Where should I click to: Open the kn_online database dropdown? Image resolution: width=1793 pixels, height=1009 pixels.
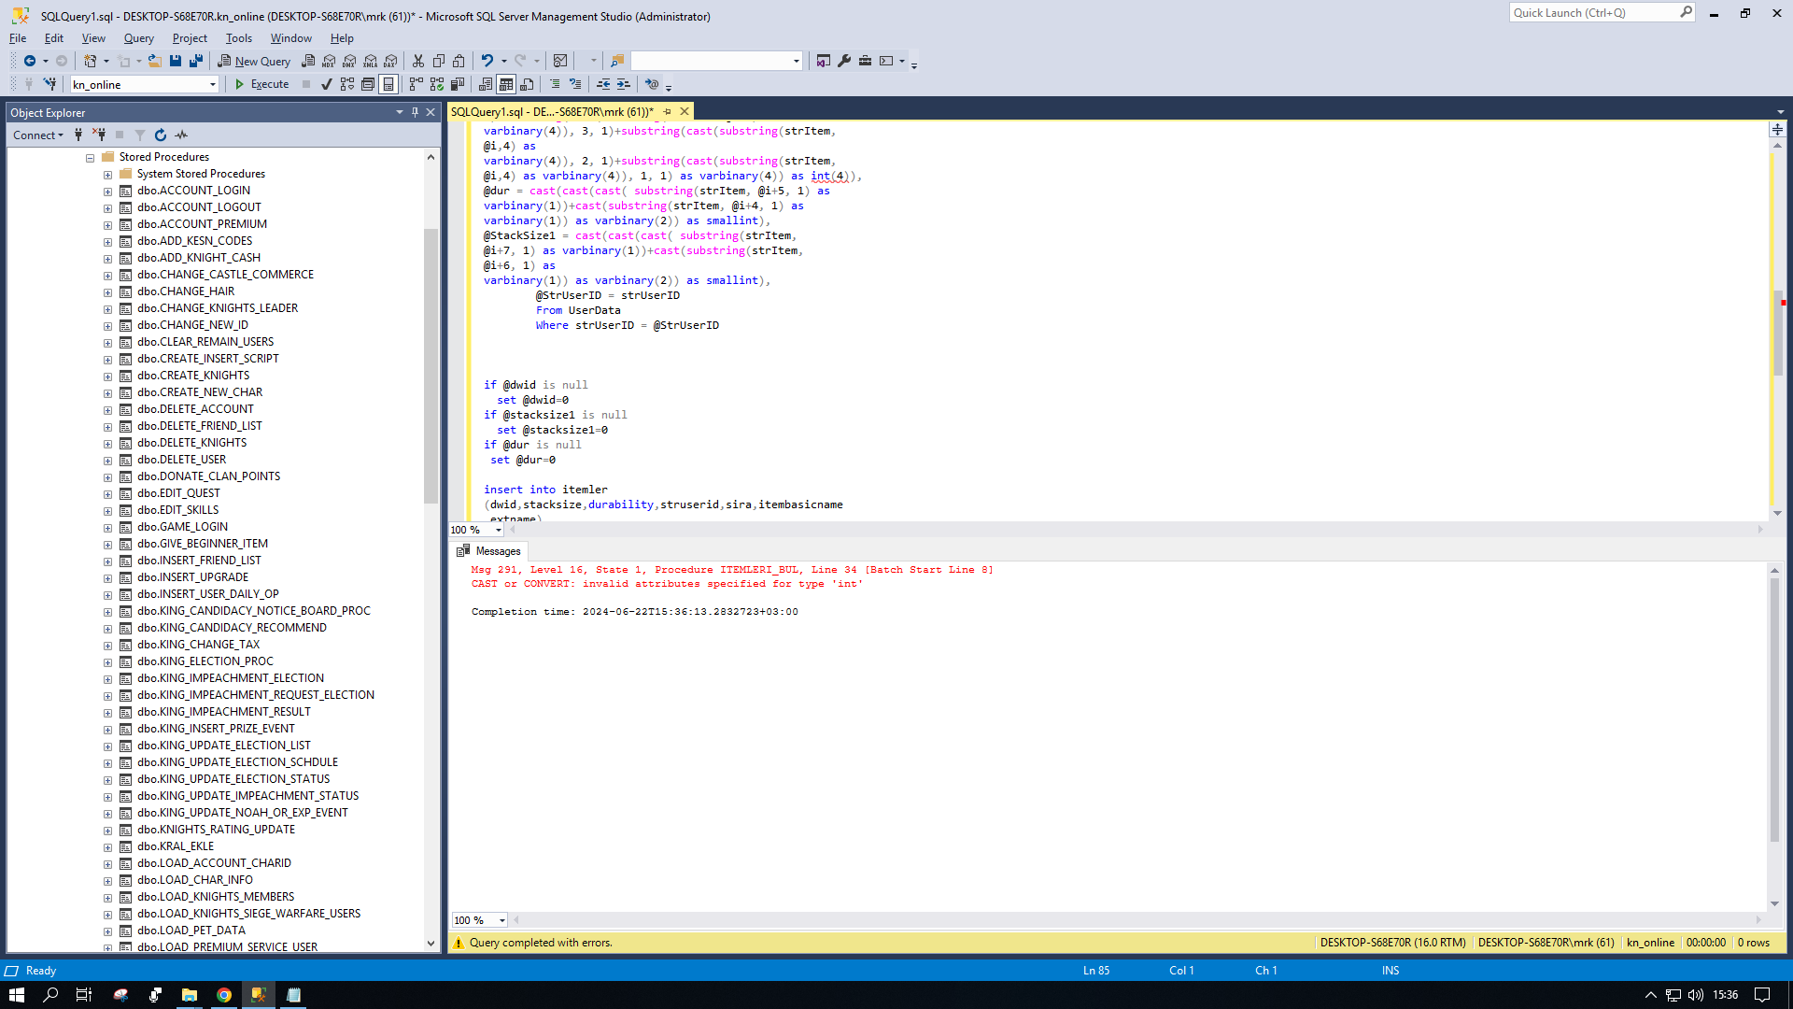(x=213, y=84)
